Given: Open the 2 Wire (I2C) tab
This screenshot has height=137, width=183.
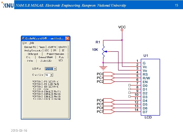Looking at the screenshot, I should [46, 61].
